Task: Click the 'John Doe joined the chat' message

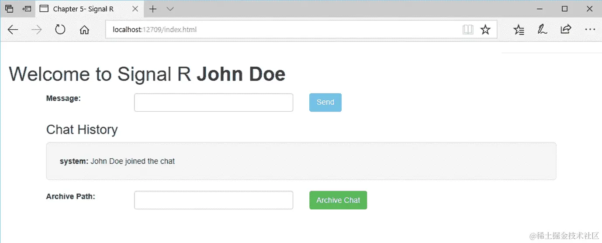Action: (133, 161)
